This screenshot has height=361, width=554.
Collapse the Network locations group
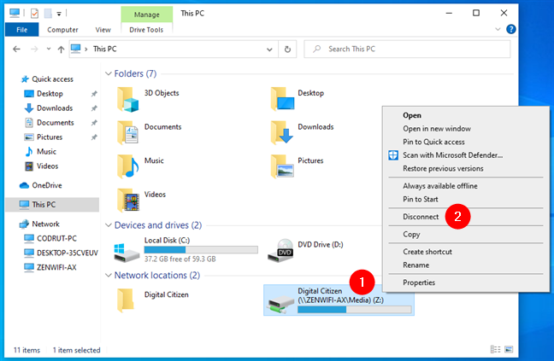pyautogui.click(x=108, y=275)
